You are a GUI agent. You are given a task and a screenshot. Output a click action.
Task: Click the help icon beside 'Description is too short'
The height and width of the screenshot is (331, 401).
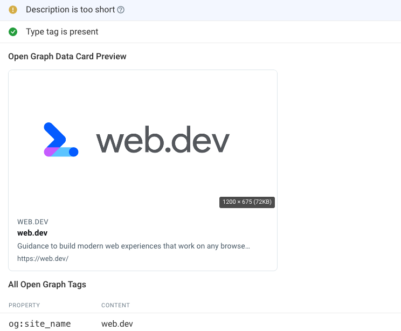pos(121,10)
